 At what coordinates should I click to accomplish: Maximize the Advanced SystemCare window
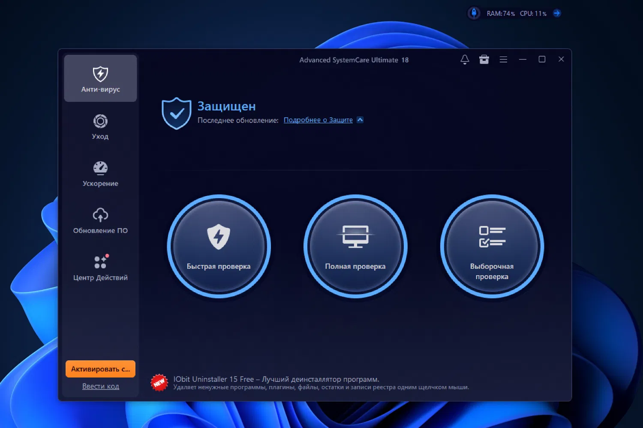point(542,59)
